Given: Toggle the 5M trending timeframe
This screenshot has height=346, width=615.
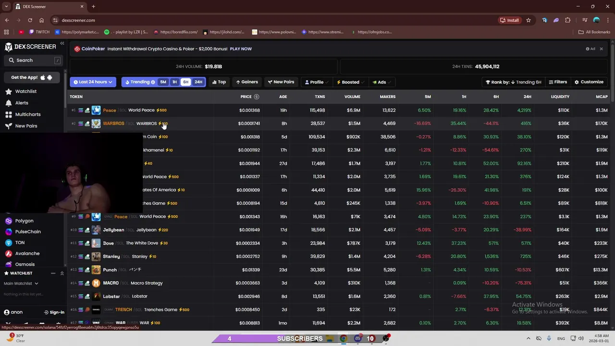Looking at the screenshot, I should pyautogui.click(x=163, y=82).
